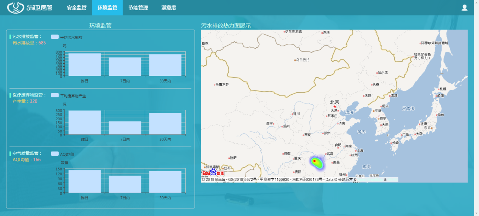Click the 30天内 bar in AQI chart
The image size is (479, 216).
point(165,182)
